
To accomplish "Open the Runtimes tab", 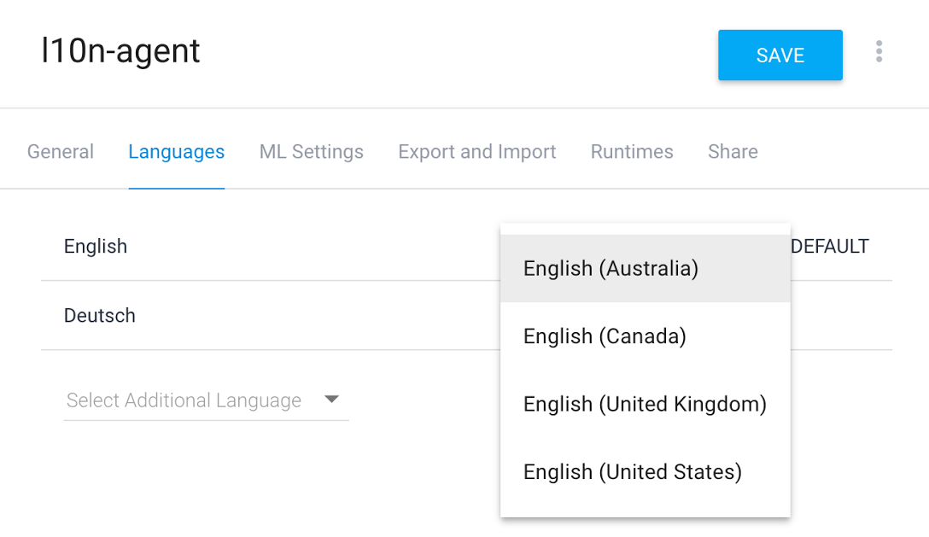I will pyautogui.click(x=632, y=152).
